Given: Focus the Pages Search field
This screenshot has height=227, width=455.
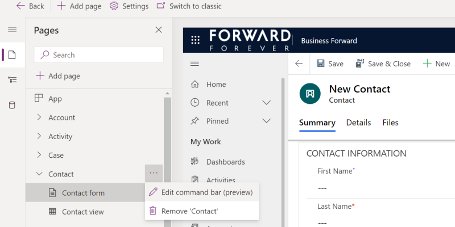Looking at the screenshot, I should 98,54.
